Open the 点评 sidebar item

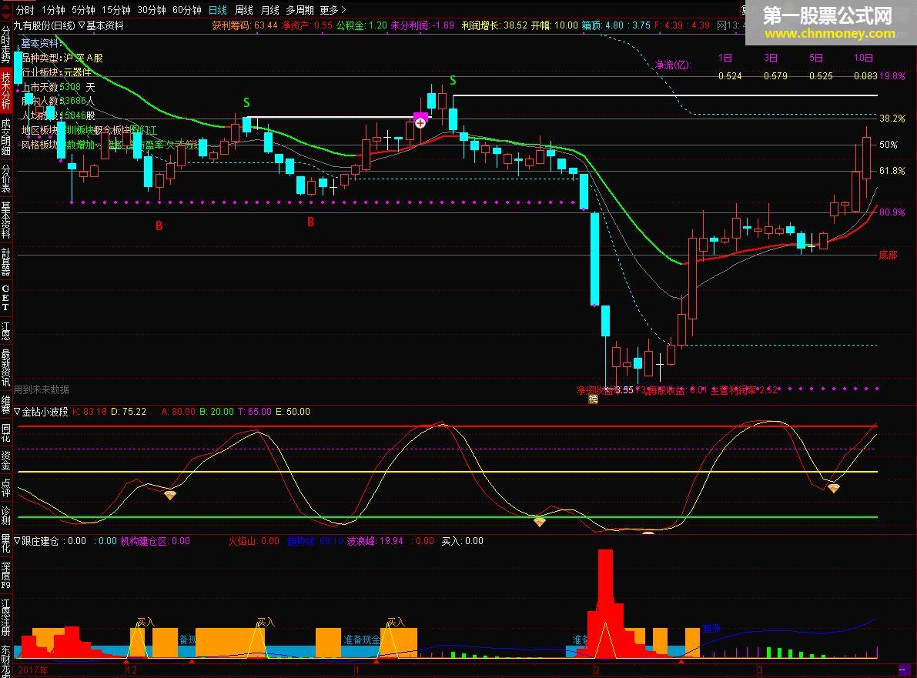6,487
